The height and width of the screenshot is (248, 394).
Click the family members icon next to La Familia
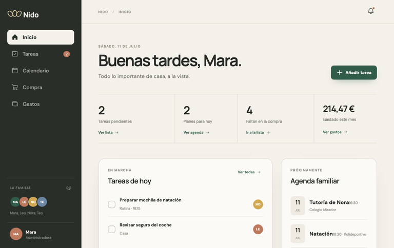(x=69, y=188)
